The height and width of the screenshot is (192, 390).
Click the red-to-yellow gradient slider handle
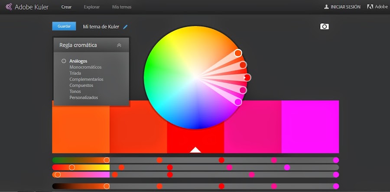coord(72,167)
